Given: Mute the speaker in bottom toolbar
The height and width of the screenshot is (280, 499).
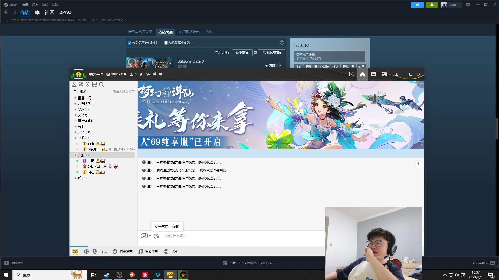Looking at the screenshot, I should (x=86, y=251).
